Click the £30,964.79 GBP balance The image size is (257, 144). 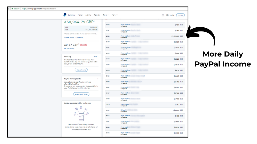pos(79,22)
